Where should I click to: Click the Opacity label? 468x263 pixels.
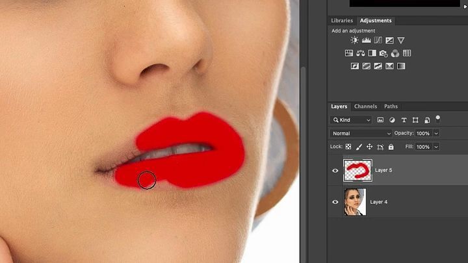[404, 133]
